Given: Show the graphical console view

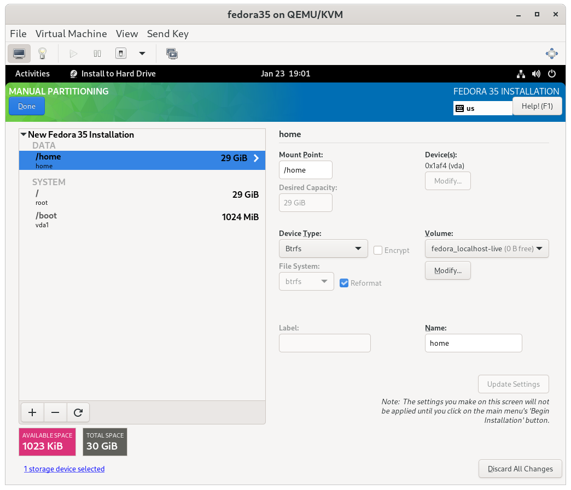Looking at the screenshot, I should click(x=19, y=54).
